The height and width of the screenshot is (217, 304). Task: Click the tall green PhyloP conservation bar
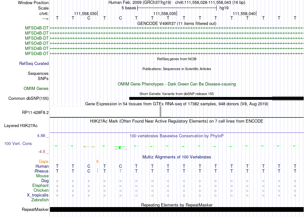(x=120, y=148)
